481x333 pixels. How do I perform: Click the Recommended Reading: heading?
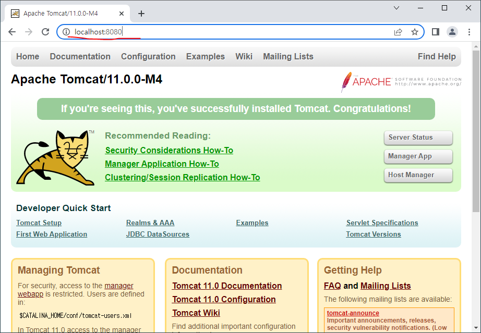coord(158,135)
